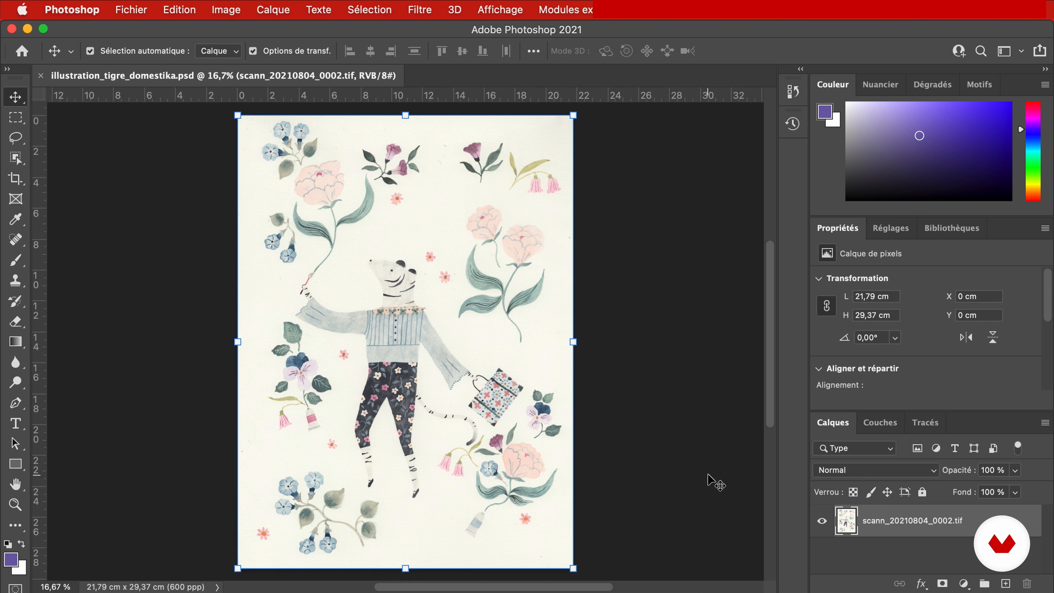Select the Crop tool

pyautogui.click(x=16, y=178)
